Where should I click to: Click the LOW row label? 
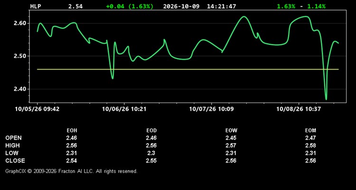coord(12,153)
